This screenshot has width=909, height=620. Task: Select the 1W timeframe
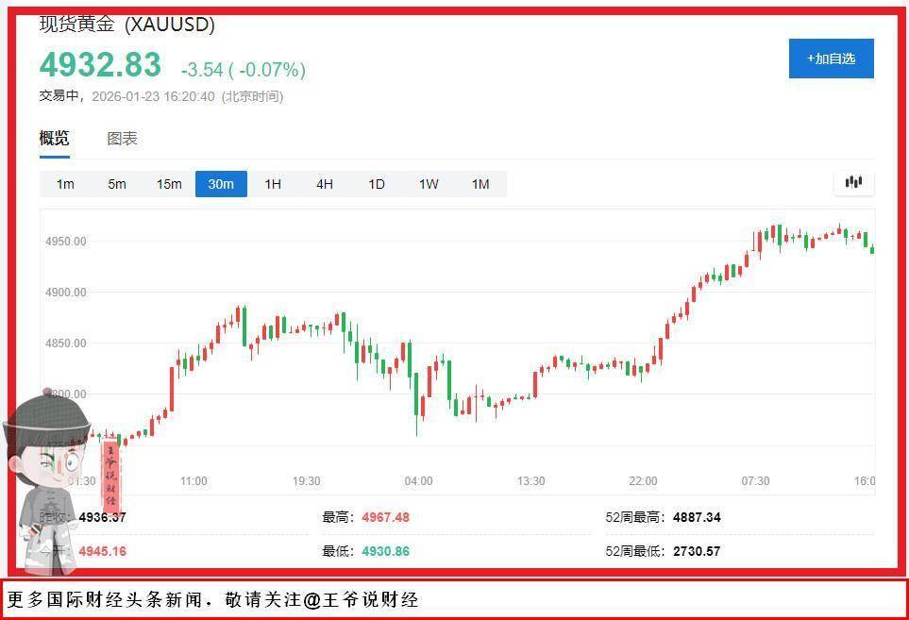[x=429, y=184]
